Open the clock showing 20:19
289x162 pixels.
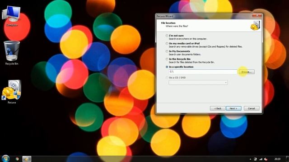pyautogui.click(x=277, y=159)
